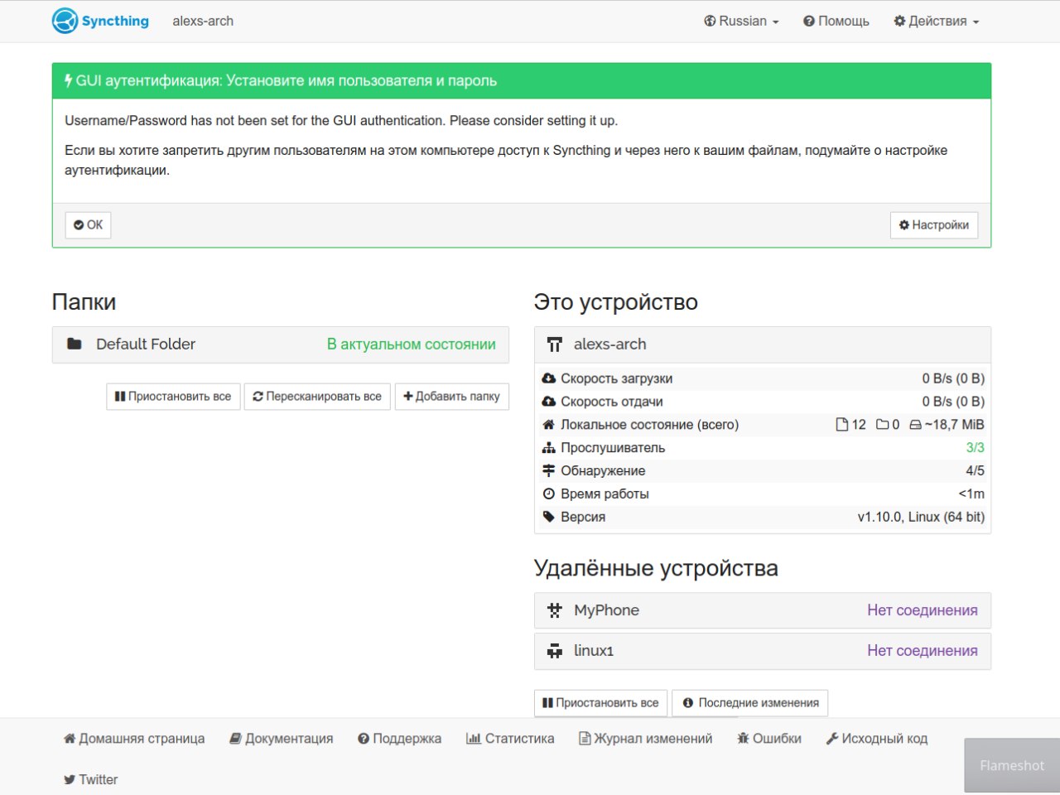Click Пересканировать все button
This screenshot has height=795, width=1060.
pyautogui.click(x=317, y=397)
